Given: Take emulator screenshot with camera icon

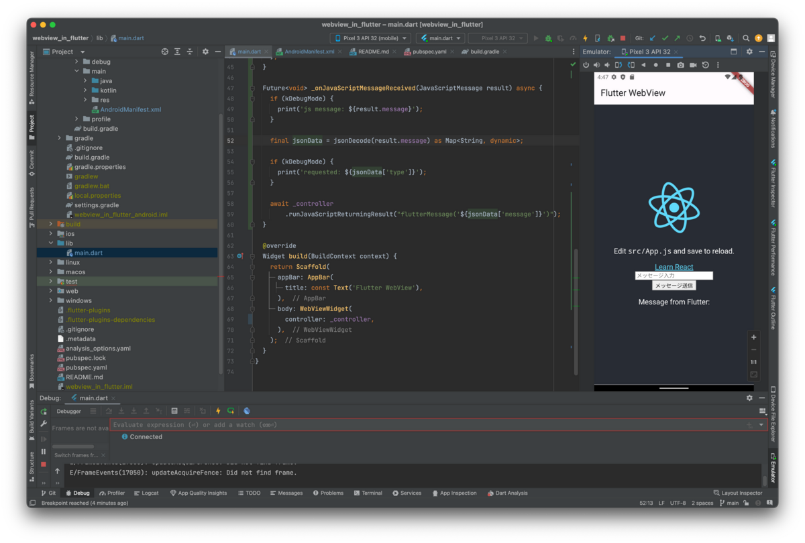Looking at the screenshot, I should point(680,65).
